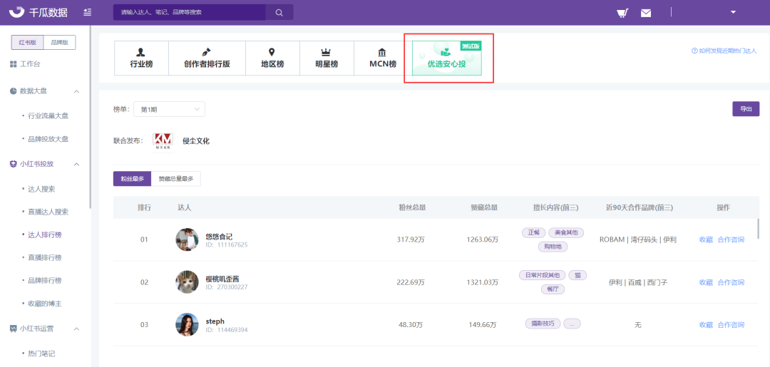Open the mail messages icon
This screenshot has width=770, height=367.
pos(646,13)
